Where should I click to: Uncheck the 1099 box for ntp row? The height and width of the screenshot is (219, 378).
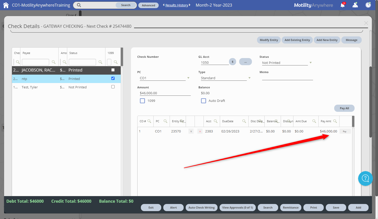(x=113, y=78)
